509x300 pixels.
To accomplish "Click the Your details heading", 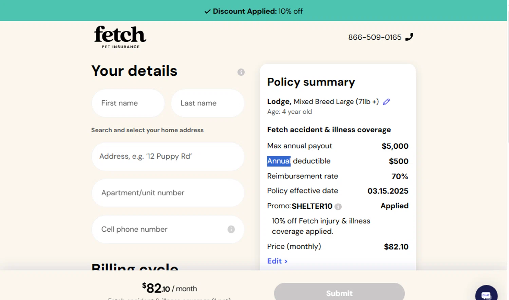I will [134, 71].
